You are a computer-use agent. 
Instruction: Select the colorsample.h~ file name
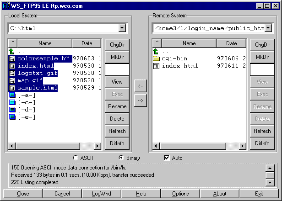(x=43, y=58)
